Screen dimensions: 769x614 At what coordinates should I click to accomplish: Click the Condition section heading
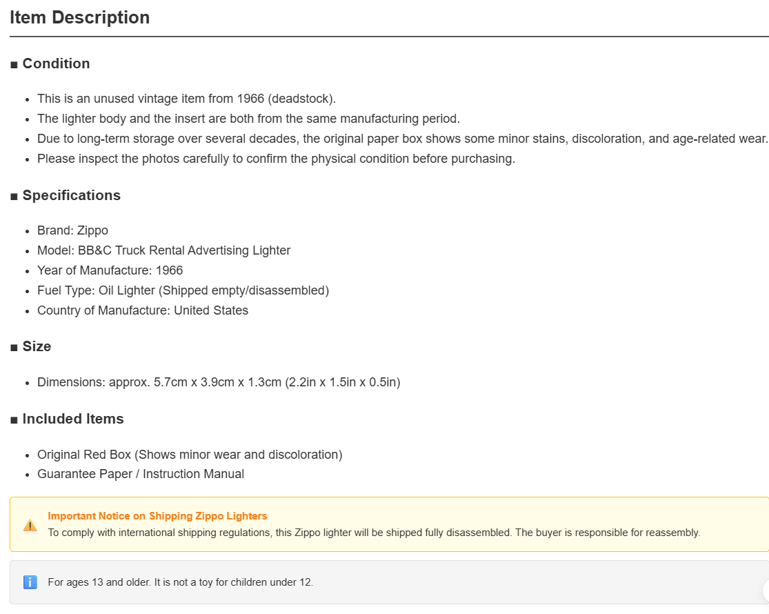point(56,63)
